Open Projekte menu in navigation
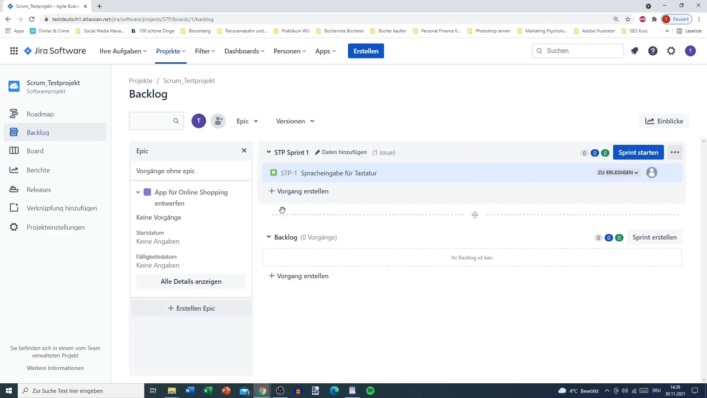 (170, 51)
